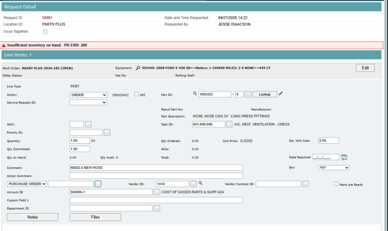
Task: Click the date value 04/27/2026 14:22
Action: (233, 18)
